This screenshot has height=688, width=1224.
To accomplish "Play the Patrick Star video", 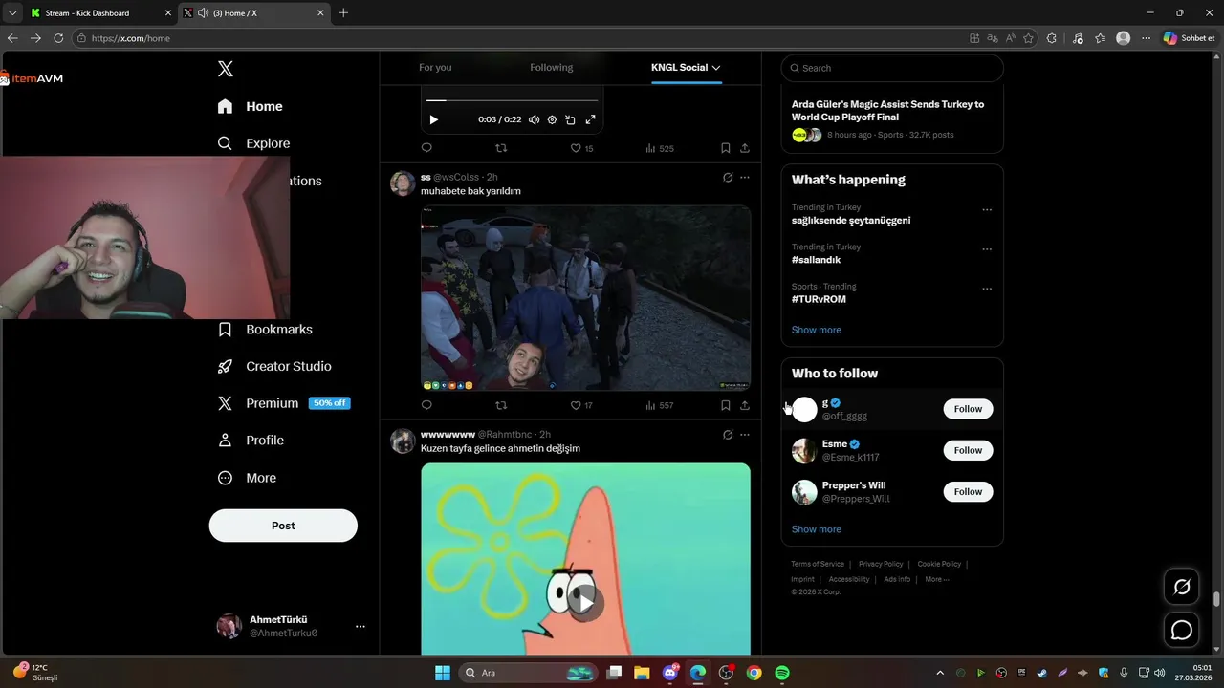I will [585, 602].
